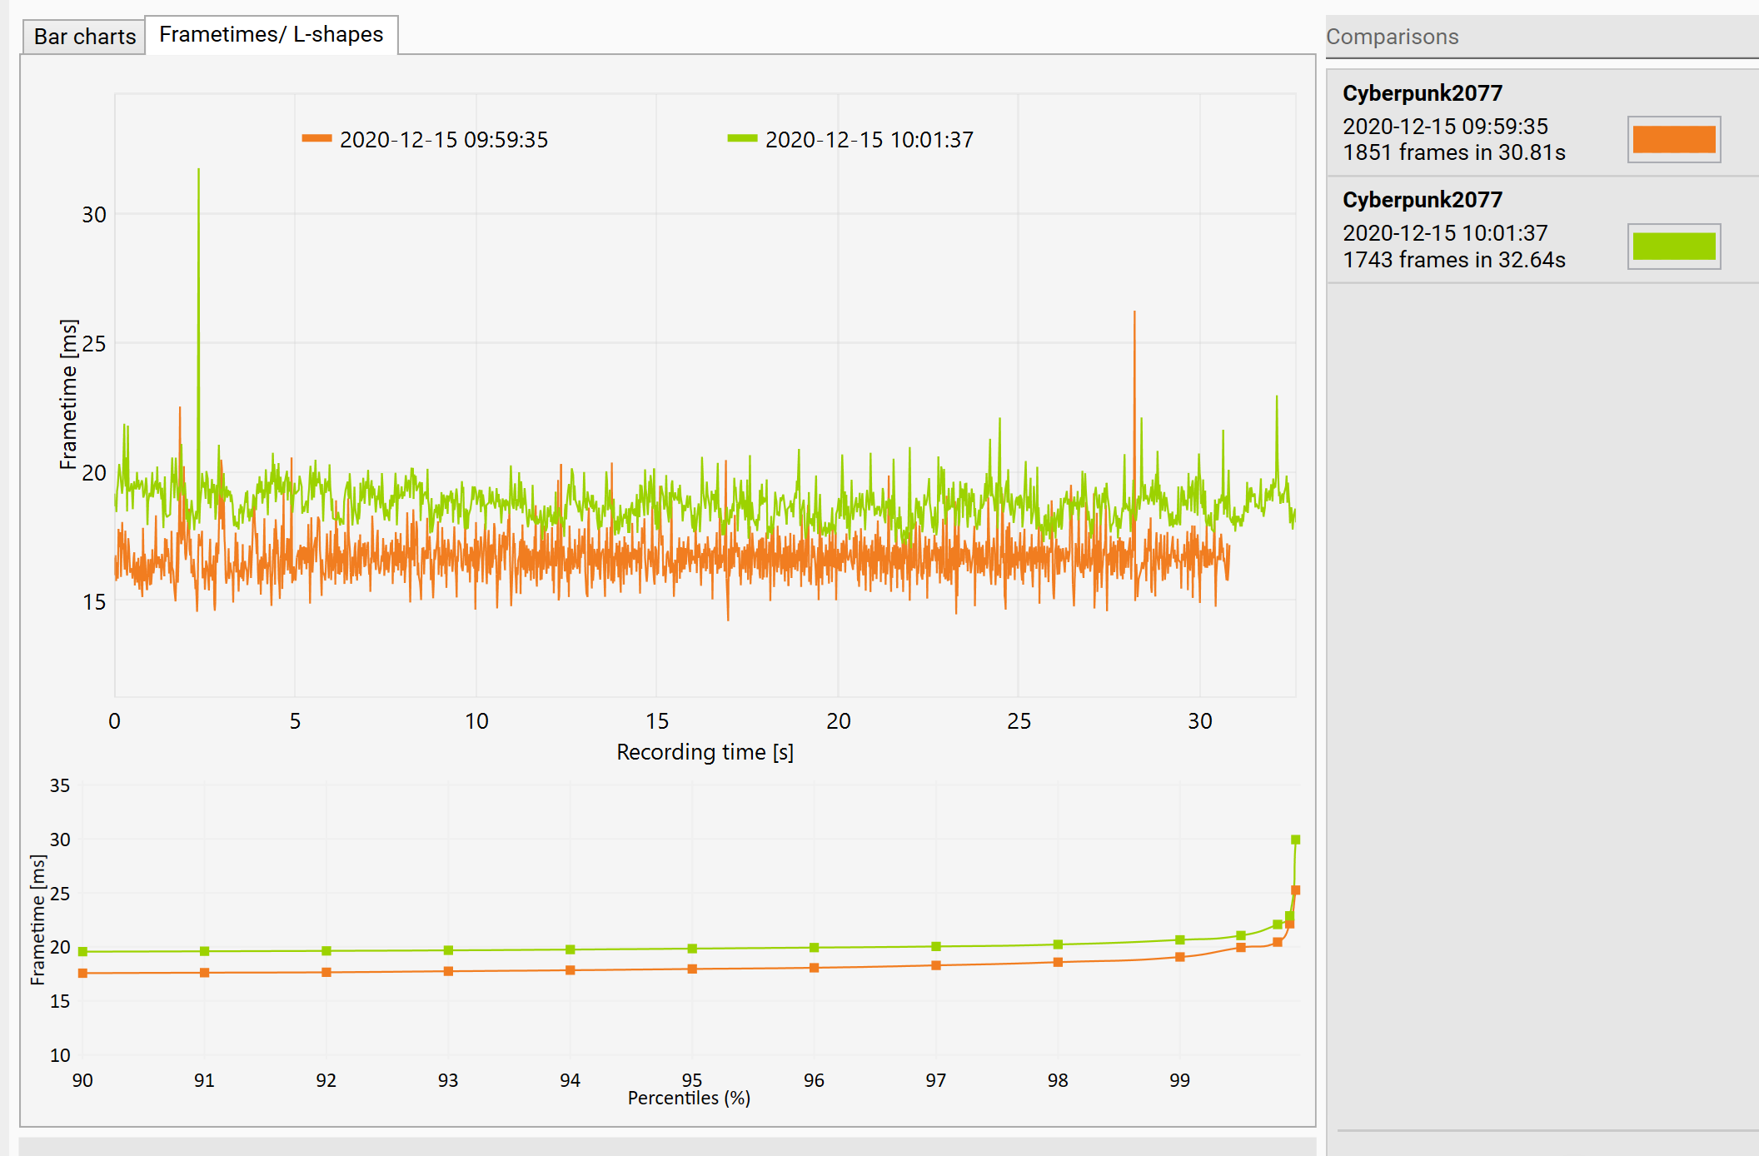Select the Cyberpunk2077 09:59:35 comparison entry title
This screenshot has height=1156, width=1759.
[1422, 93]
